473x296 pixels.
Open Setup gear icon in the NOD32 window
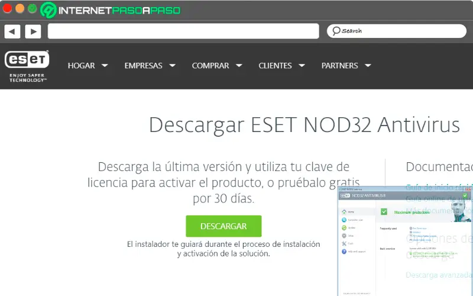pyautogui.click(x=344, y=236)
